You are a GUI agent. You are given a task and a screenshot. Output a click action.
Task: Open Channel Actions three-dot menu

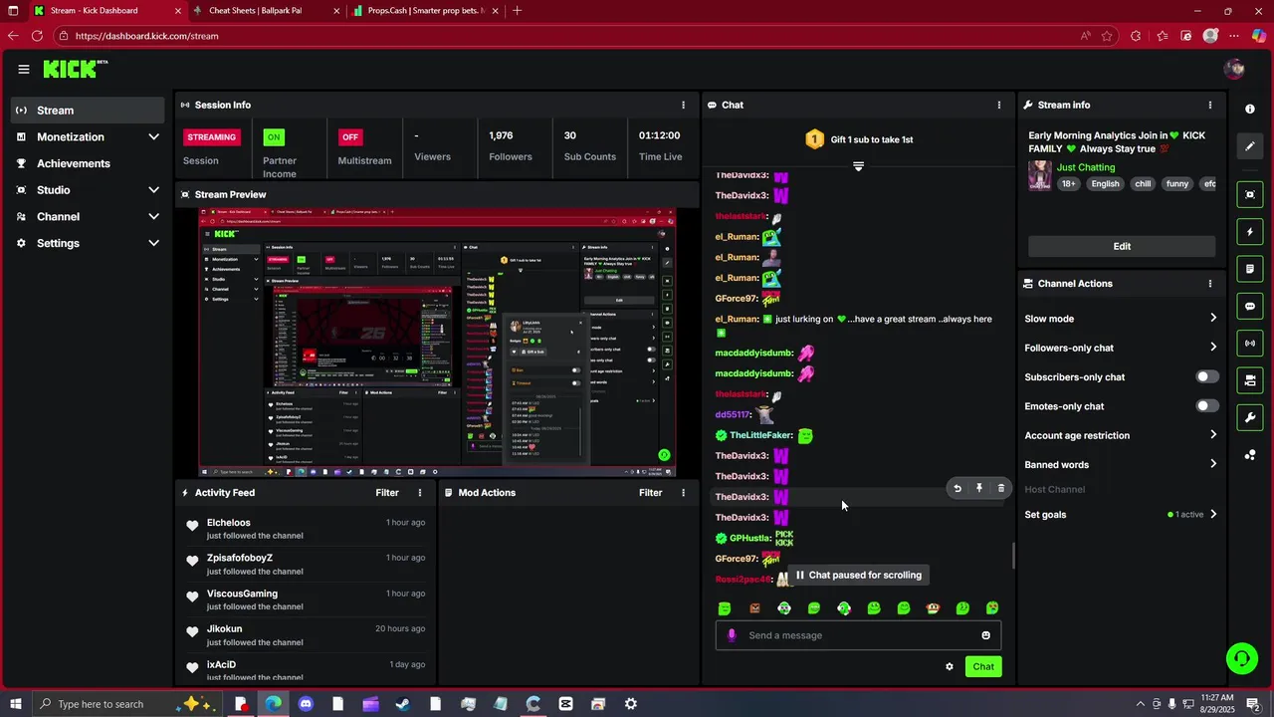point(1210,284)
